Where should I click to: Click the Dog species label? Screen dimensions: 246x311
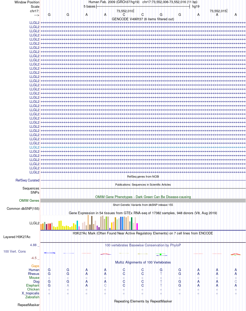point(36,281)
